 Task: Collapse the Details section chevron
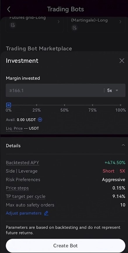[123, 145]
